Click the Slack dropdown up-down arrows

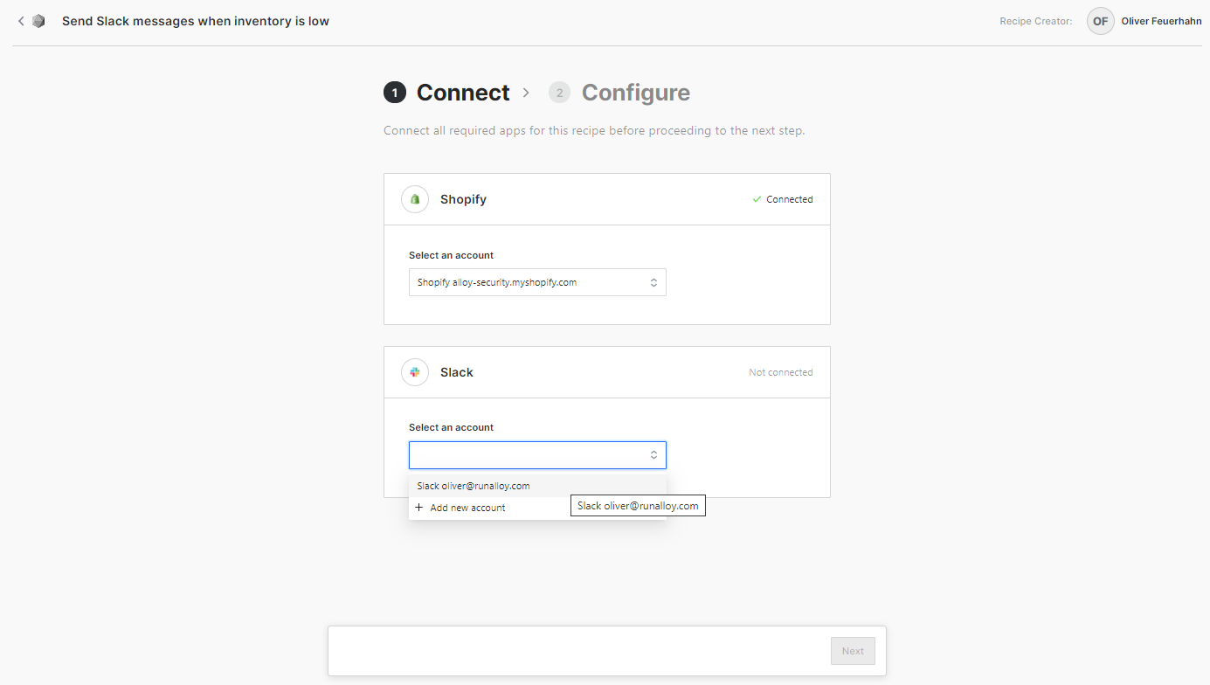click(x=653, y=455)
